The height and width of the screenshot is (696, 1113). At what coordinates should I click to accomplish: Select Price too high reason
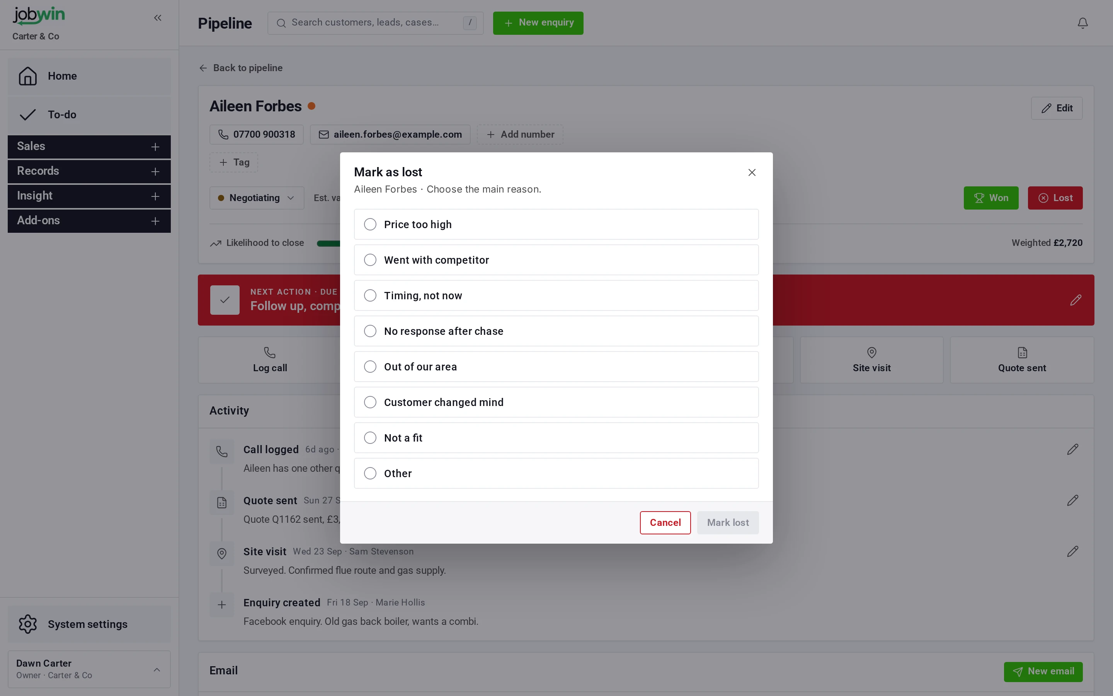pyautogui.click(x=556, y=224)
